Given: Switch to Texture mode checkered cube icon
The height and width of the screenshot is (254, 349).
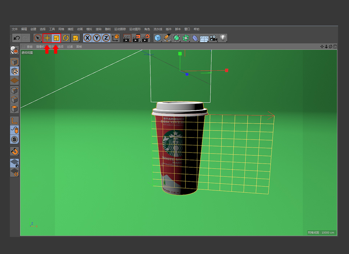Looking at the screenshot, I should coord(15,71).
